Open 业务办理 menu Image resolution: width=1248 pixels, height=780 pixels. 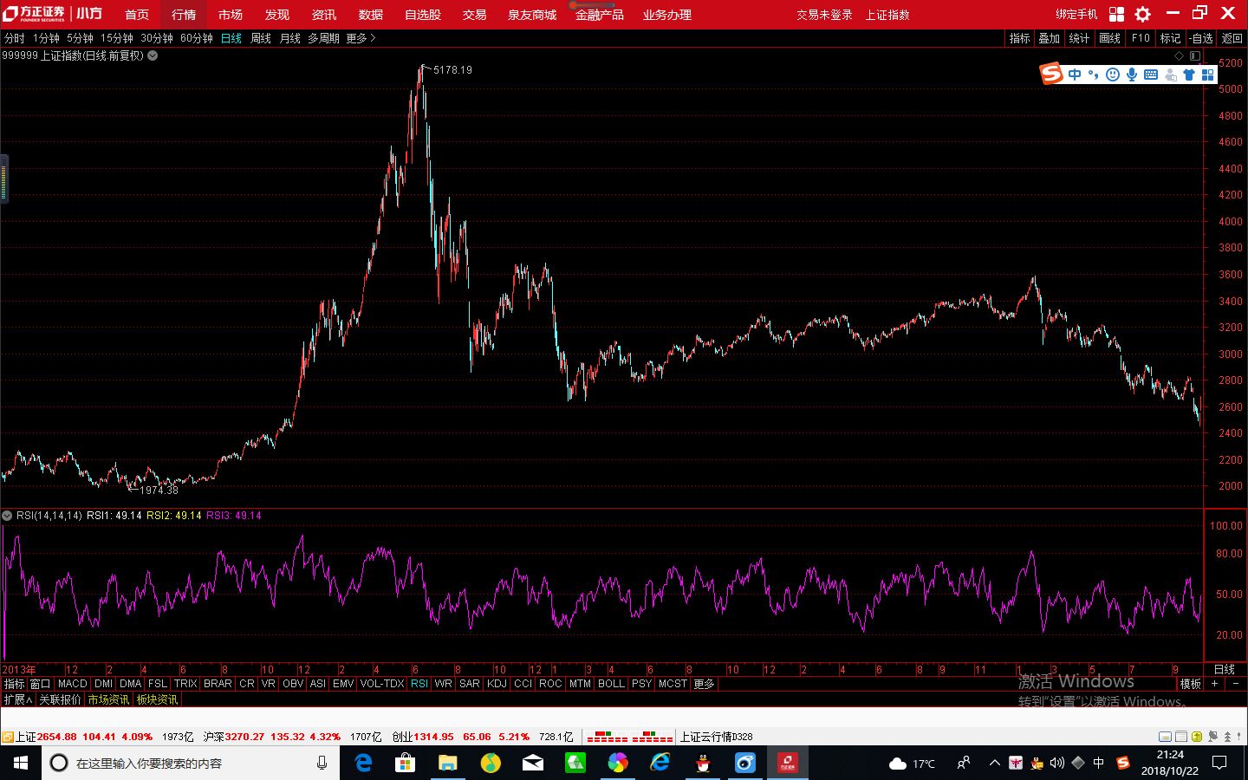[667, 15]
